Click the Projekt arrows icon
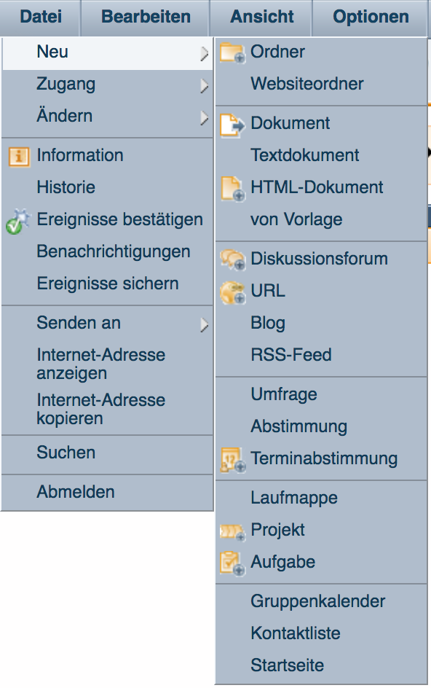The width and height of the screenshot is (431, 688). (232, 532)
